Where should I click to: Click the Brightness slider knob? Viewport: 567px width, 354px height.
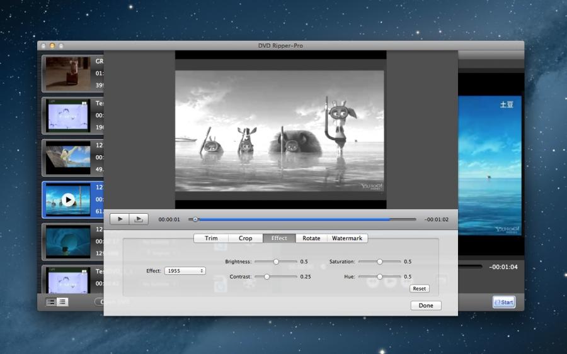click(x=276, y=262)
